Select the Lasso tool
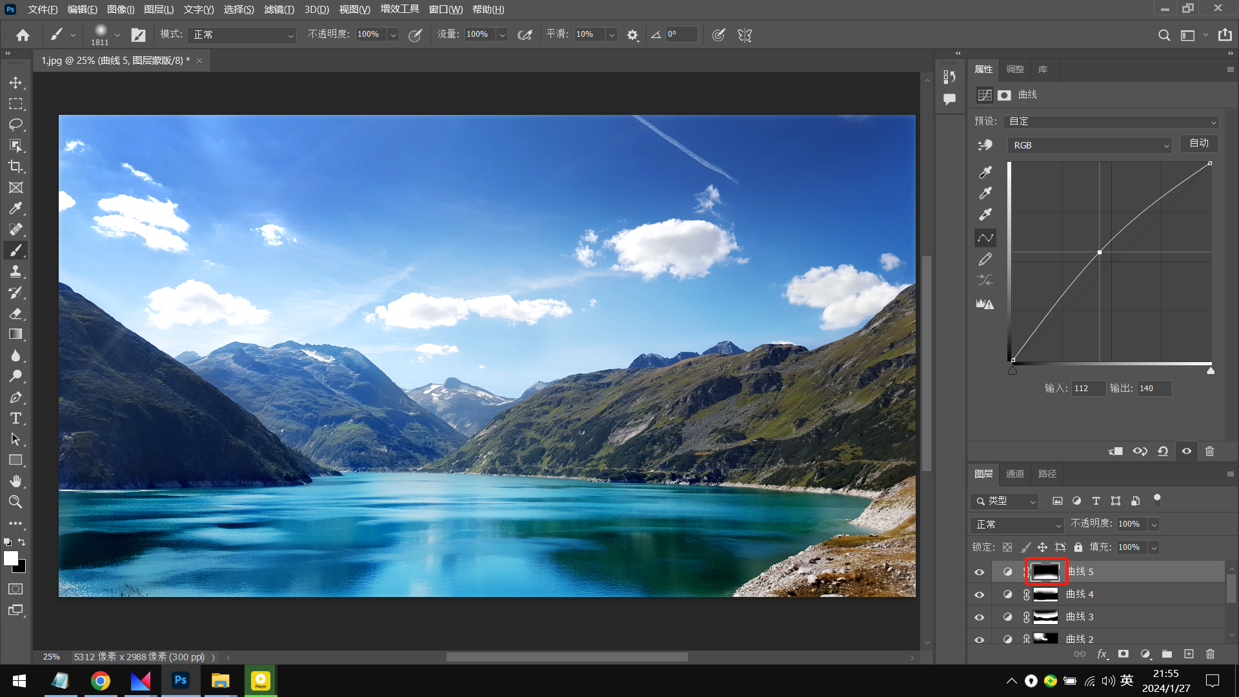Screen dimensions: 1239x697 click(x=15, y=125)
